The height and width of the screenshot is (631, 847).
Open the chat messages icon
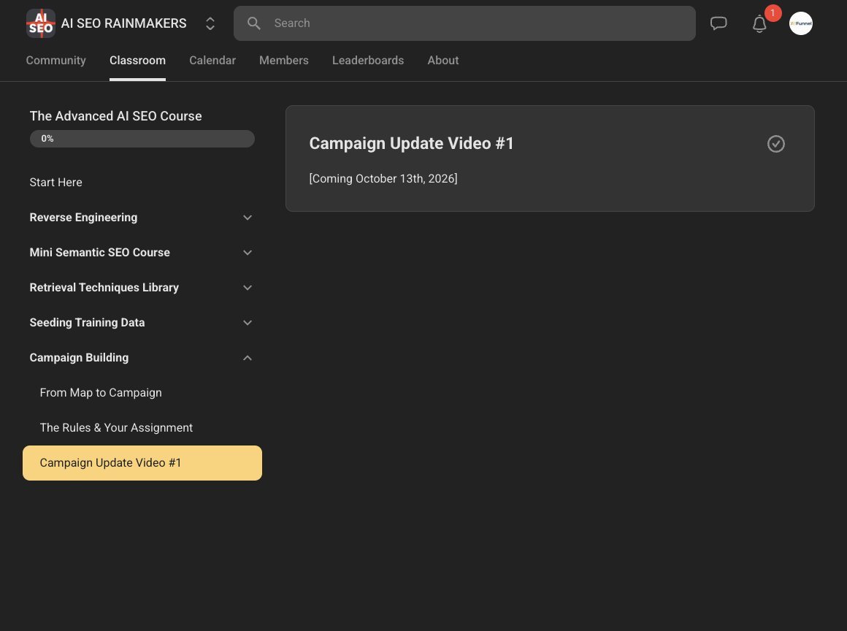pos(718,23)
